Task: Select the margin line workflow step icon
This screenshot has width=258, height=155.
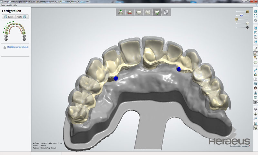Action: (129, 12)
